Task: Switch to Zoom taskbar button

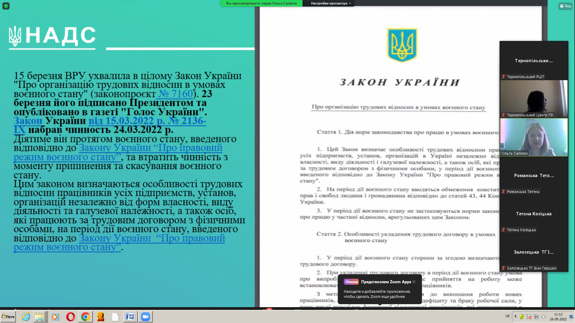Action: 146,317
